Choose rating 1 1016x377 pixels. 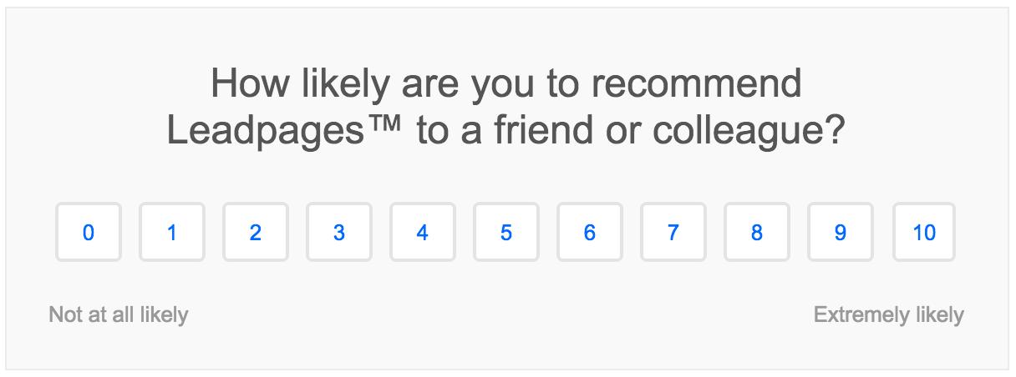click(172, 232)
